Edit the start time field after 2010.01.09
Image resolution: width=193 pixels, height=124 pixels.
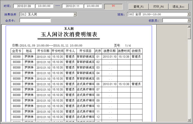(x=44, y=6)
